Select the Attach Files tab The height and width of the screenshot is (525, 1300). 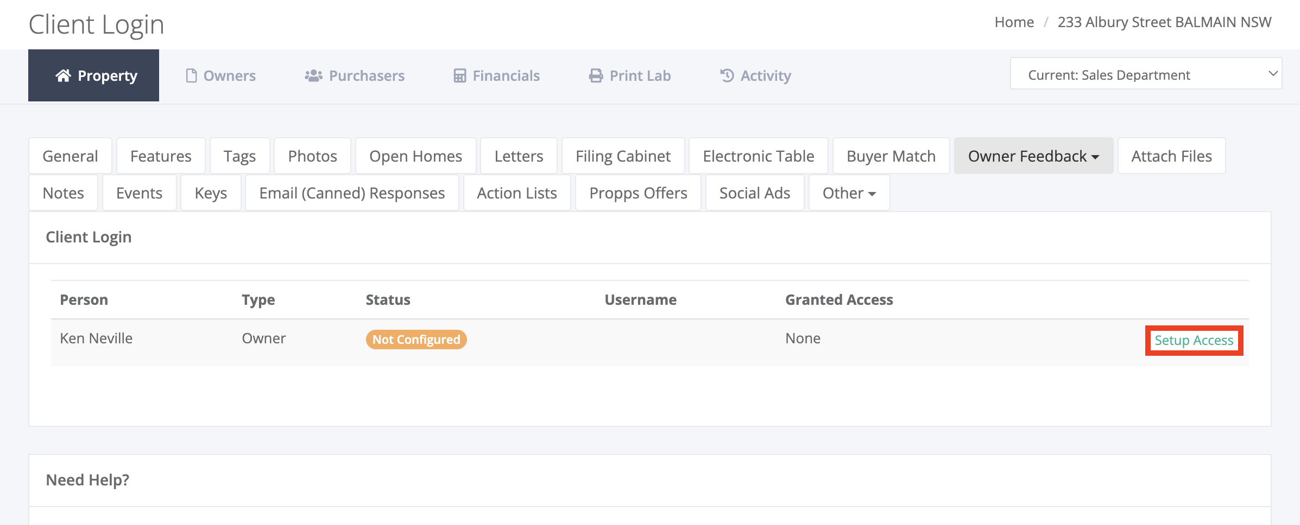pyautogui.click(x=1171, y=156)
